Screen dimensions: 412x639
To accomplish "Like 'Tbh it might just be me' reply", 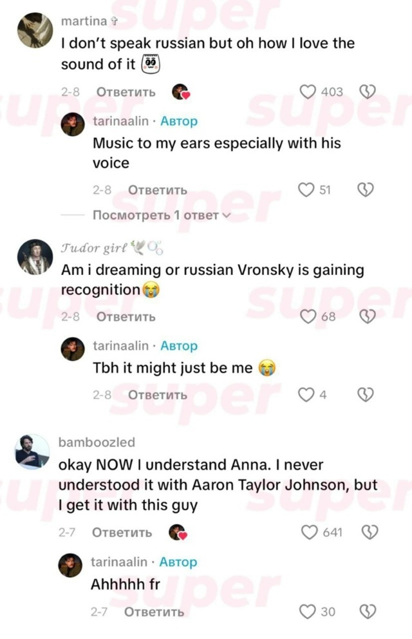I will click(306, 394).
